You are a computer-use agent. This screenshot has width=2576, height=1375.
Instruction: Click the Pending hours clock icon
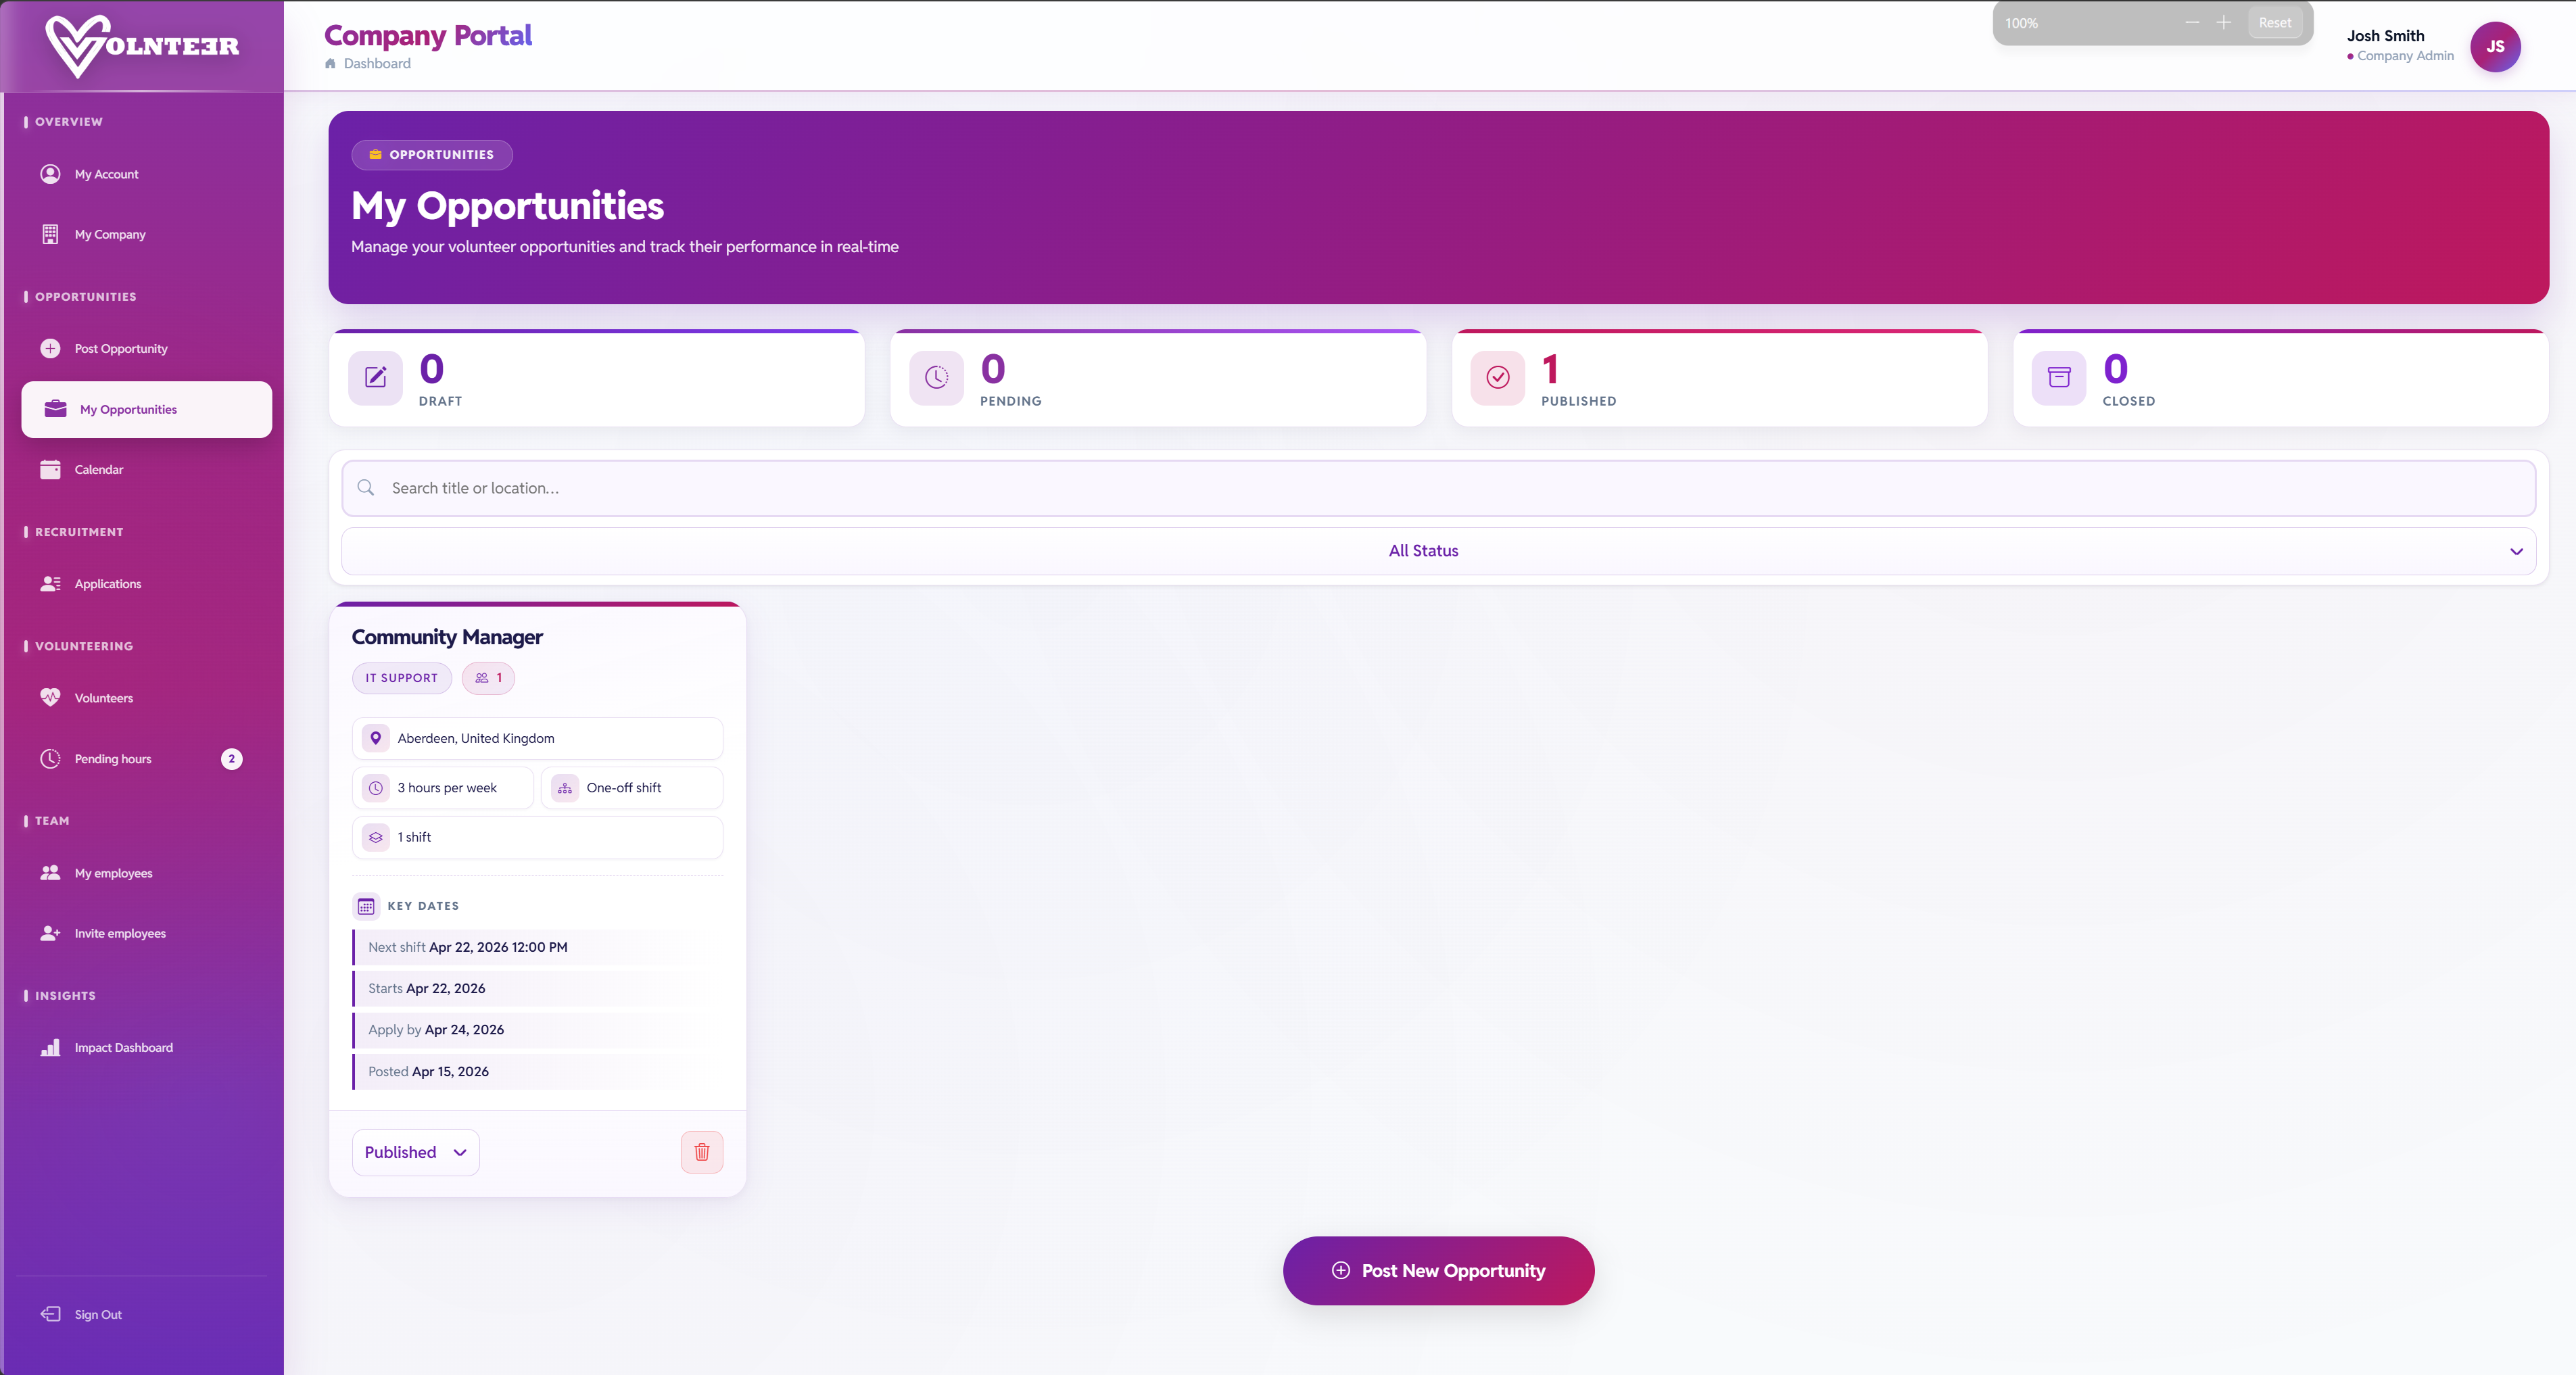[50, 759]
